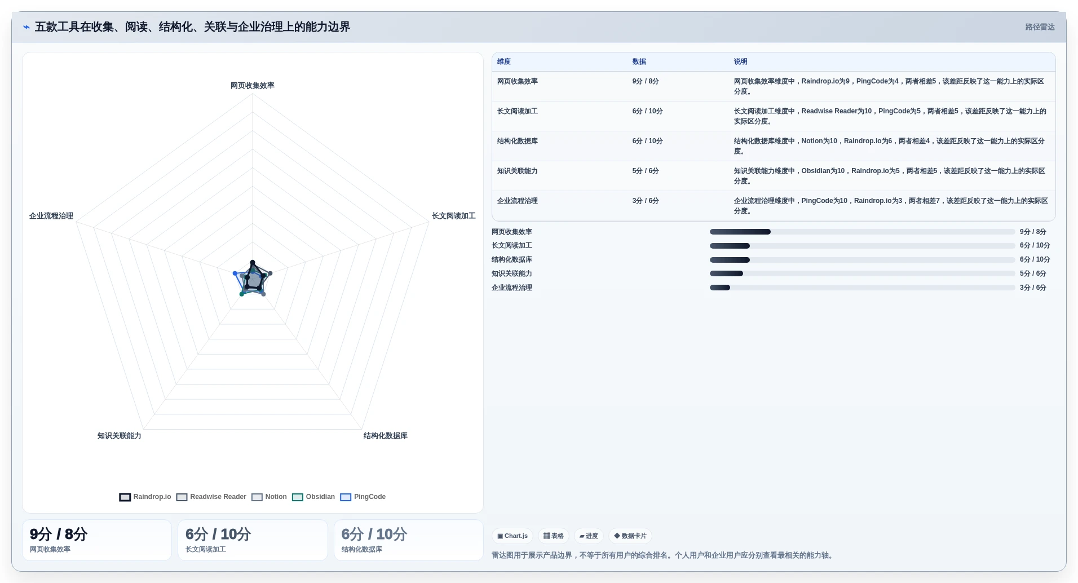Toggle Notion legend swatch
The height and width of the screenshot is (583, 1078).
[x=257, y=497]
